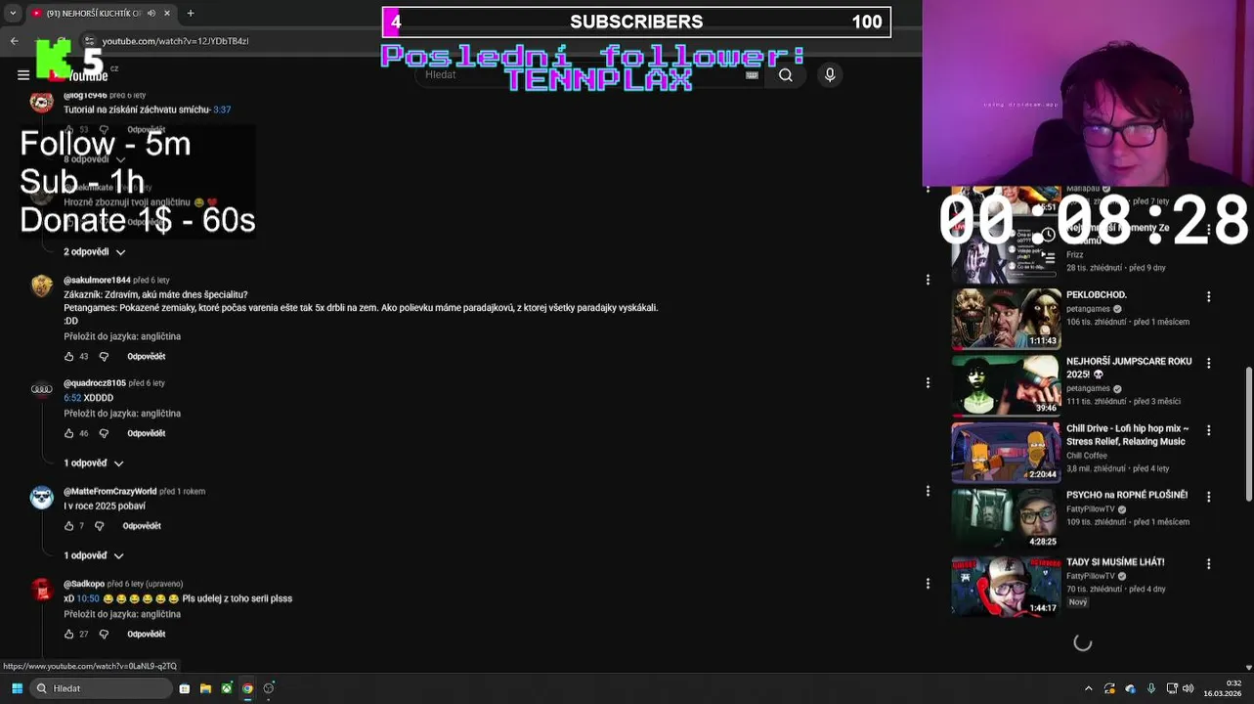Dislike the @Sadkopo comment
Image resolution: width=1254 pixels, height=704 pixels.
[x=104, y=634]
